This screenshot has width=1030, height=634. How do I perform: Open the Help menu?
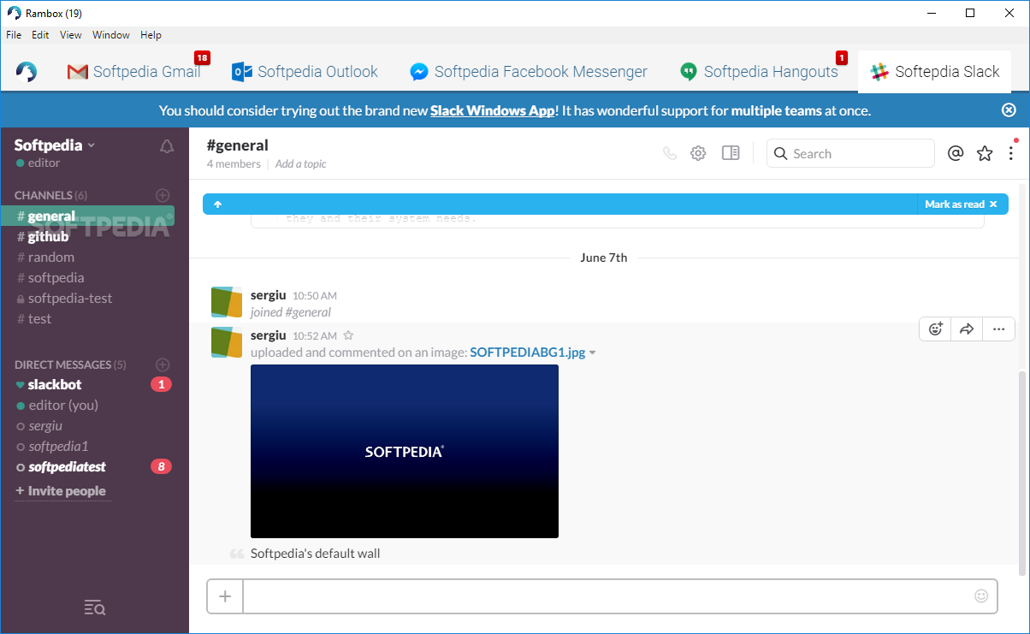(x=151, y=35)
